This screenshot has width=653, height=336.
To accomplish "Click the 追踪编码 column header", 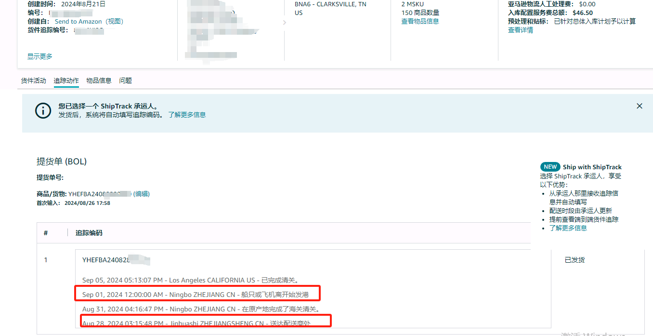I will [x=89, y=233].
